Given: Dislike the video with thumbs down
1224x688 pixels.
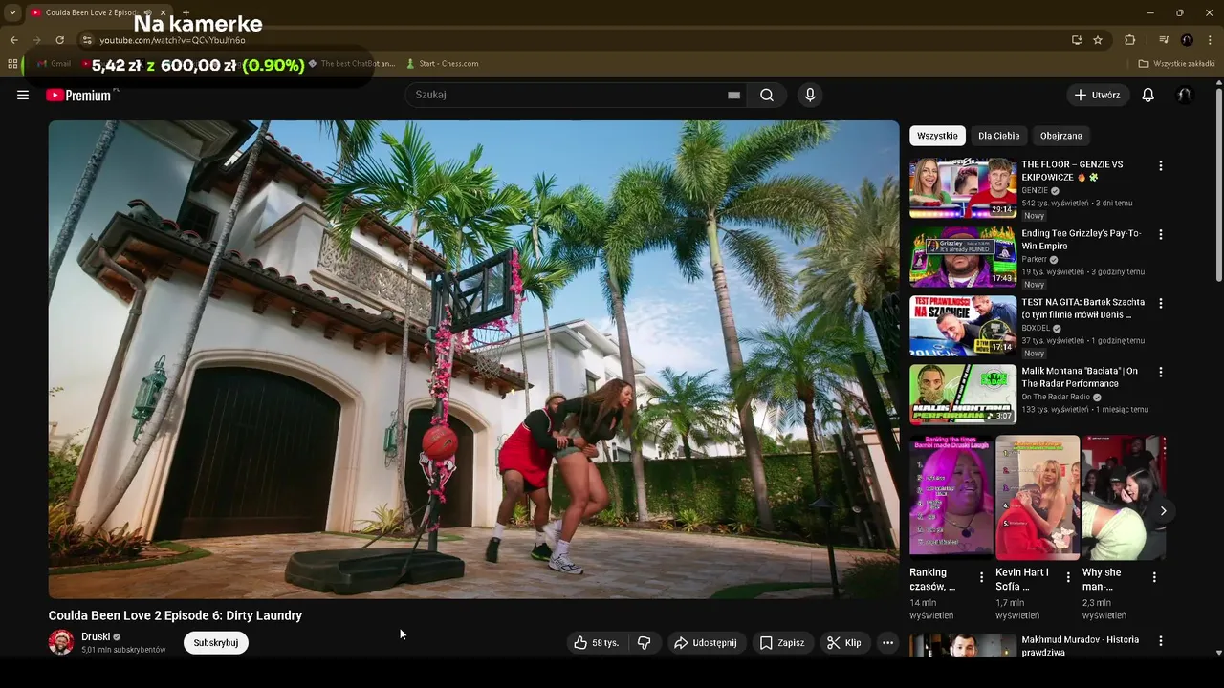Looking at the screenshot, I should click(x=645, y=643).
